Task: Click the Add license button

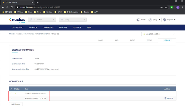Action: (x=16, y=104)
